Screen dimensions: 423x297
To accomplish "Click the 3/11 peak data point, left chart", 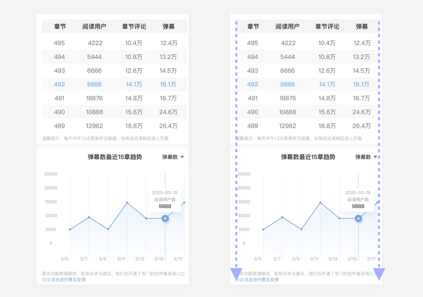I will coord(127,202).
